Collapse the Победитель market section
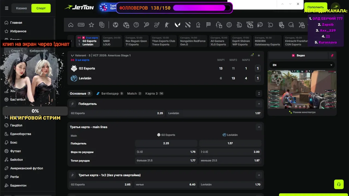The image size is (349, 196). pyautogui.click(x=259, y=104)
